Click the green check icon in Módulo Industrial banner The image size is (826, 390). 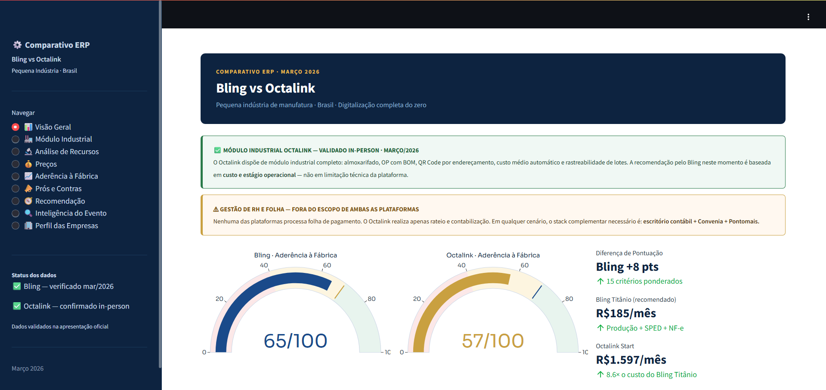point(217,150)
